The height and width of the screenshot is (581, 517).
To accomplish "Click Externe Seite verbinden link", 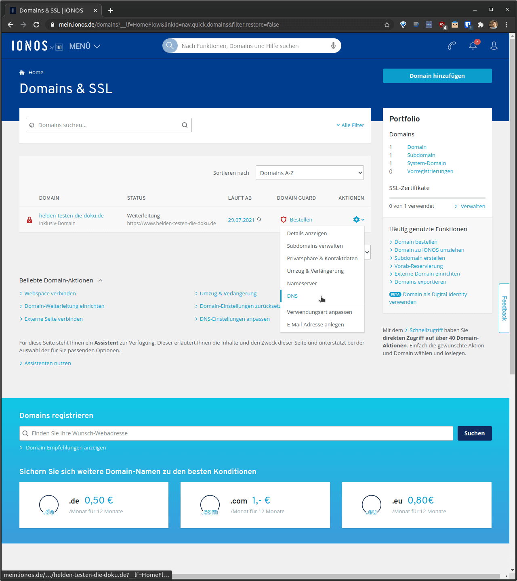I will [53, 319].
